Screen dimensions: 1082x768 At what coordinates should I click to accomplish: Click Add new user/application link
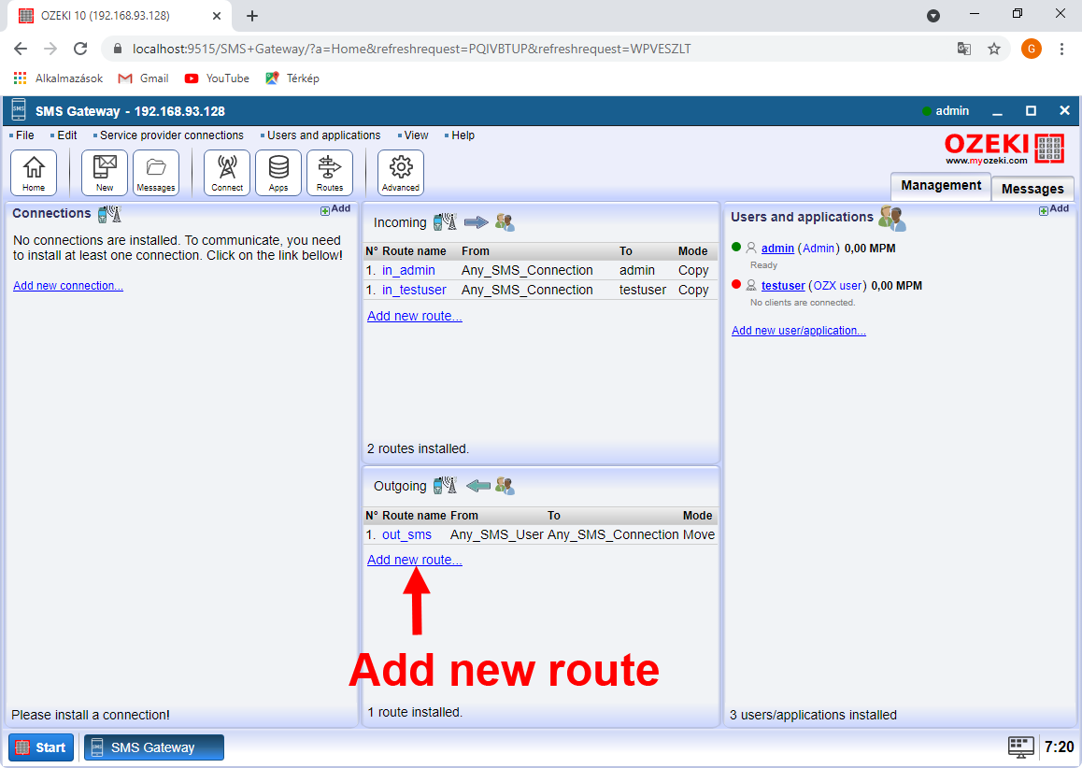tap(798, 331)
